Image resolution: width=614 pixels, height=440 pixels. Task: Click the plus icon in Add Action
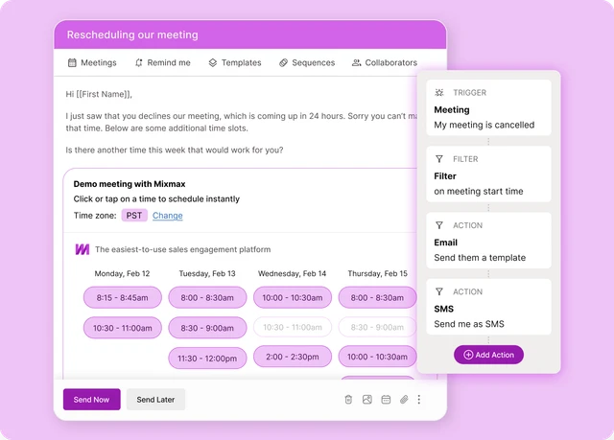[x=468, y=355]
